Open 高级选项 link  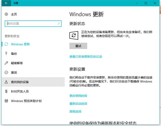click(x=75, y=112)
